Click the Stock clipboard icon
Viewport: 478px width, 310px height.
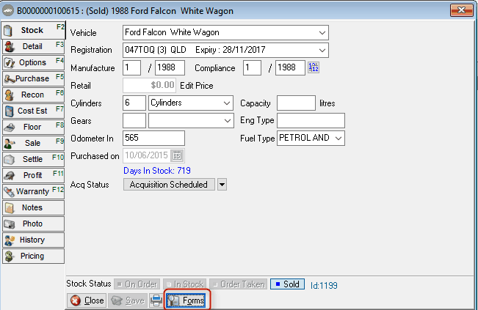[8, 31]
